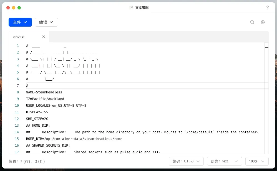
Task: Click the NAME=SteamHeadless line
Action: tap(44, 92)
